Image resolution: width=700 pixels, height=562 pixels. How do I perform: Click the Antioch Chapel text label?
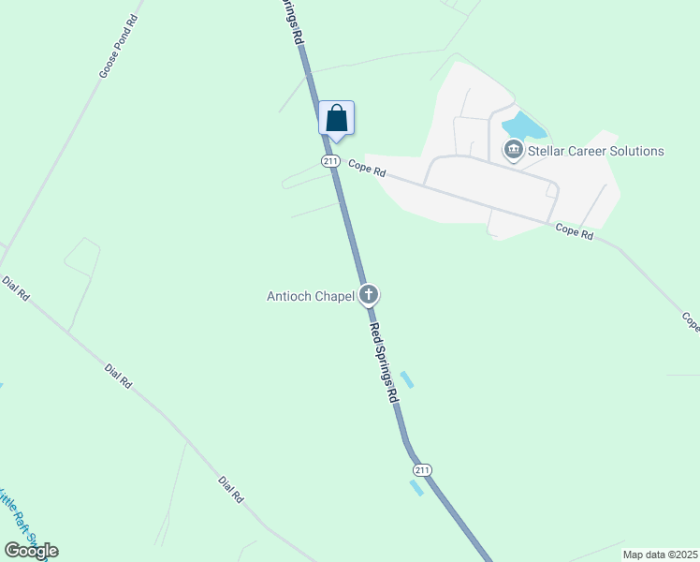click(x=311, y=296)
